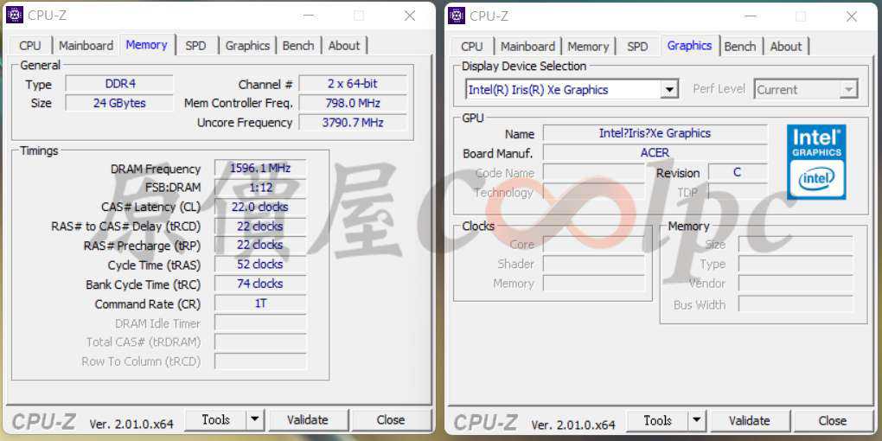
Task: Click the Uncore Frequency label
Action: (x=245, y=123)
